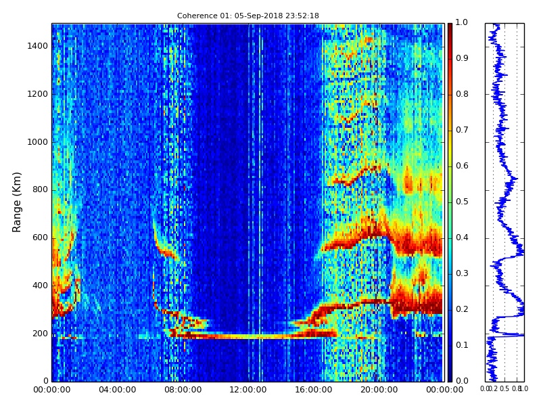Click the 12:00:00 time axis label
The image size is (541, 406).
coord(248,390)
